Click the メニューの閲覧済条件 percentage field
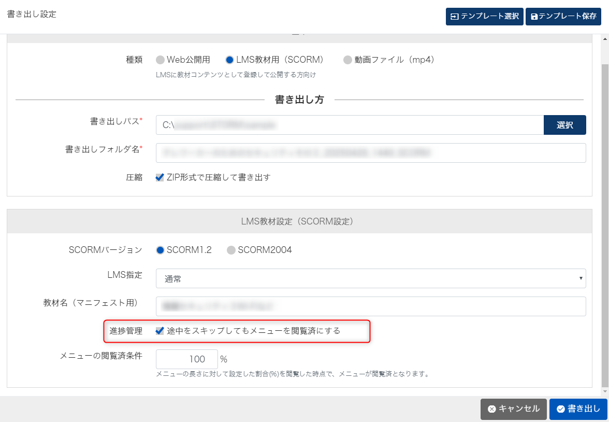609x422 pixels. coord(186,359)
